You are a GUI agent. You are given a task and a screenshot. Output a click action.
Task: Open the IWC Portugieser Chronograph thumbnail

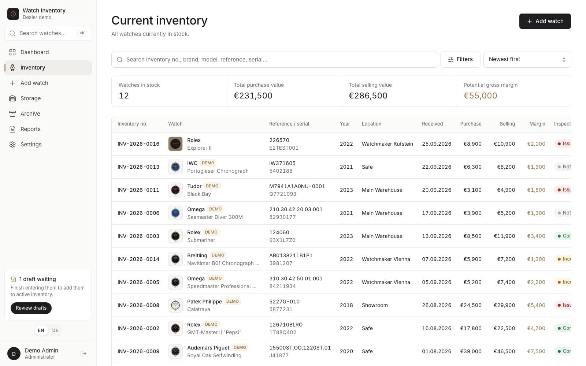click(x=175, y=167)
